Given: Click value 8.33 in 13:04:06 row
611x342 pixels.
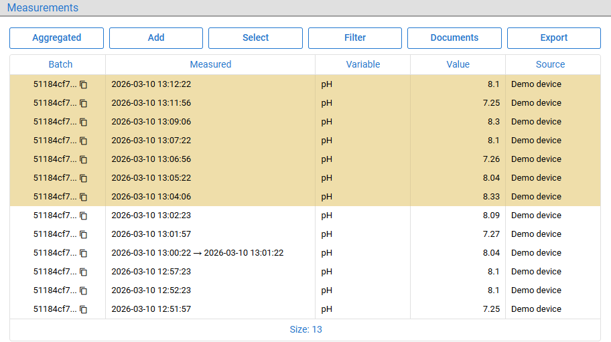Looking at the screenshot, I should pos(491,197).
